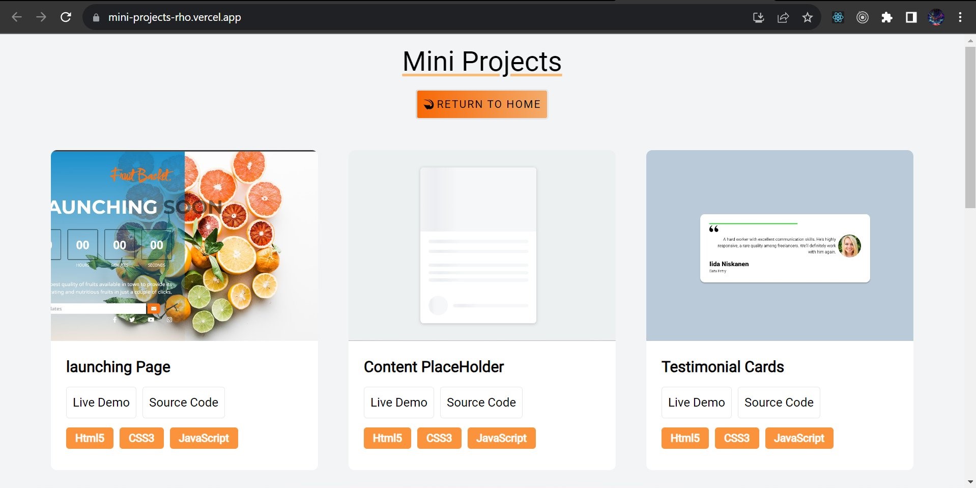Screen dimensions: 976x488
Task: Open the React DevTools extension icon
Action: [838, 18]
